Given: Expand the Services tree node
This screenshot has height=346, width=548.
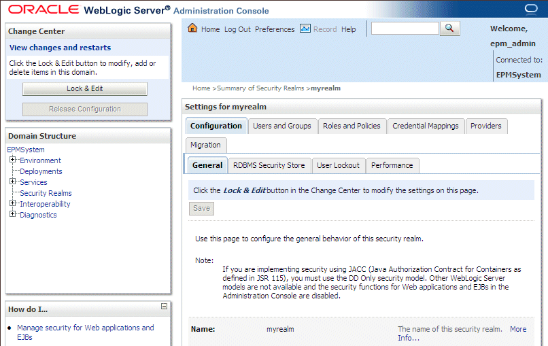Looking at the screenshot, I should (x=12, y=181).
